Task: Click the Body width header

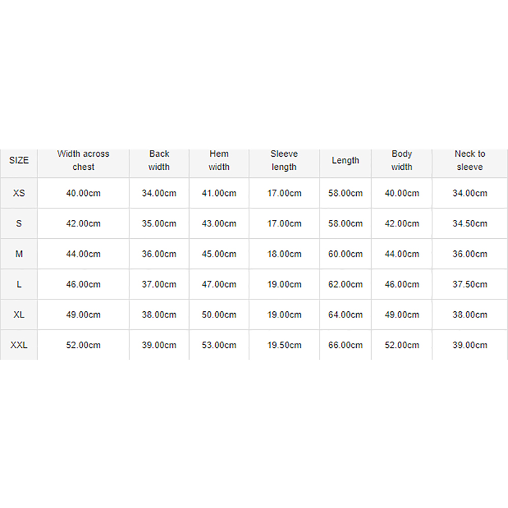Action: tap(402, 161)
